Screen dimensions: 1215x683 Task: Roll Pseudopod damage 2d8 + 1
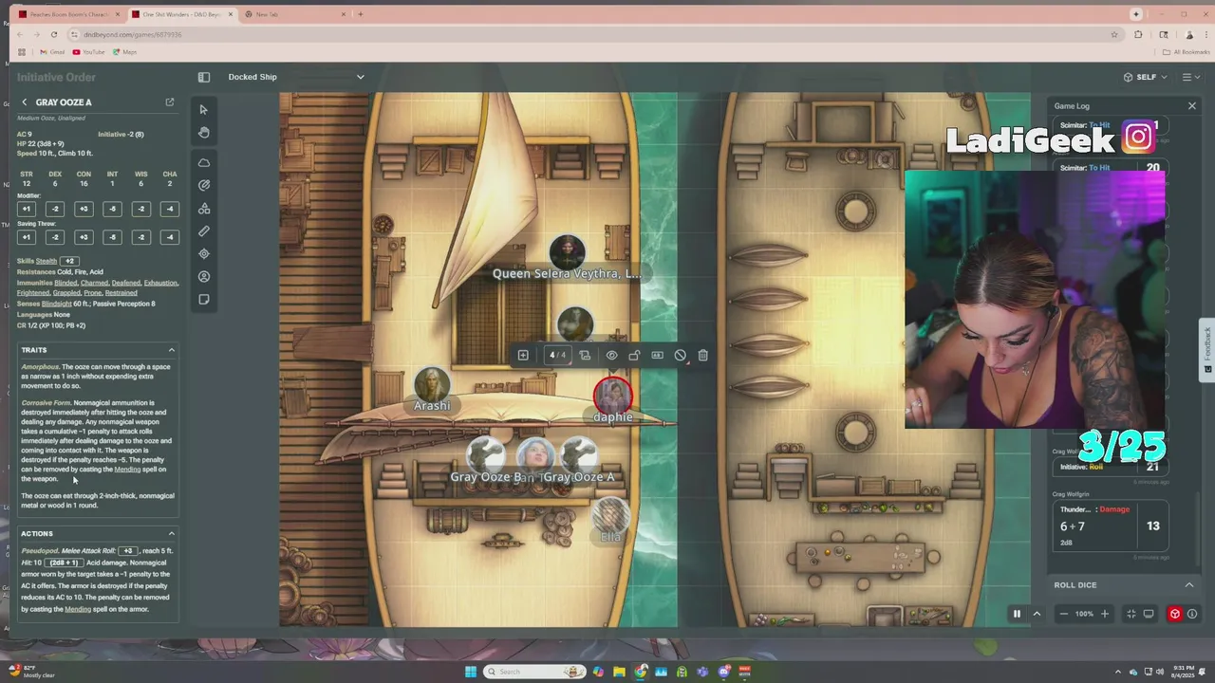click(x=64, y=563)
